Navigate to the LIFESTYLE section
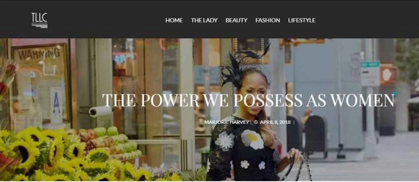 click(302, 20)
